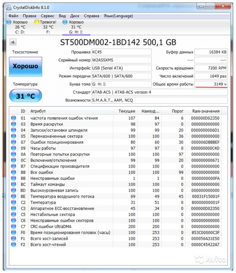The height and width of the screenshot is (273, 236).
Task: Click status dot for F2 Всего хост-чтений
Action: pos(14,245)
